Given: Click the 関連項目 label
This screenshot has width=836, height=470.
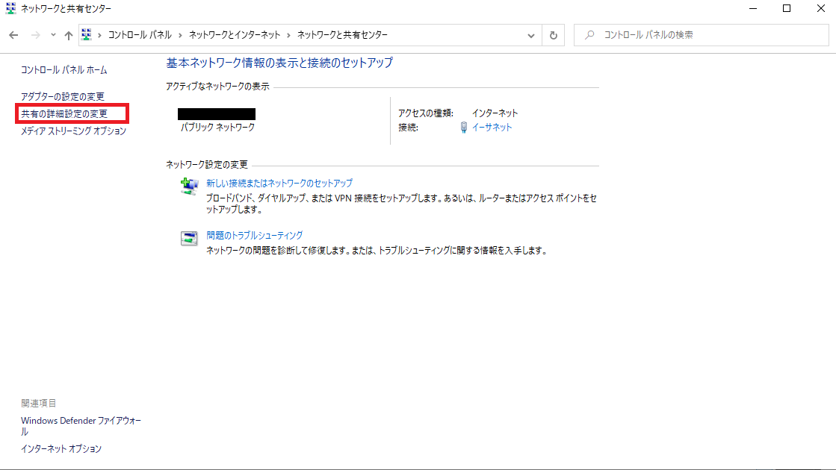Looking at the screenshot, I should [x=38, y=403].
